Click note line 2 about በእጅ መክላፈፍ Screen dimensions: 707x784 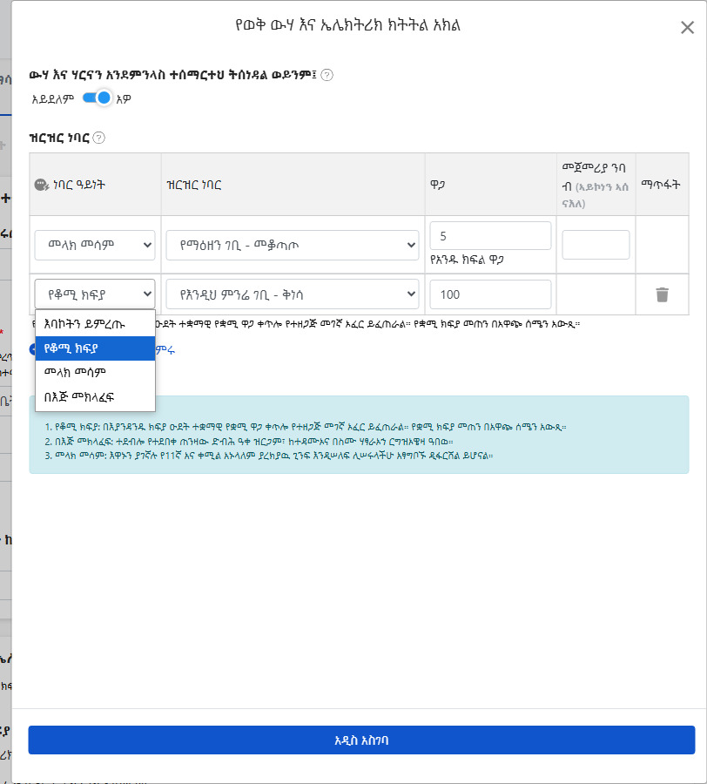249,442
